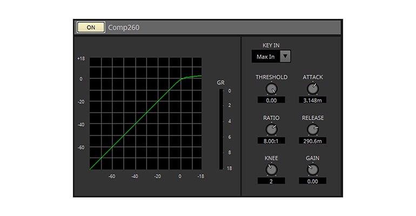Click the THRESHOLD knob

(x=272, y=89)
